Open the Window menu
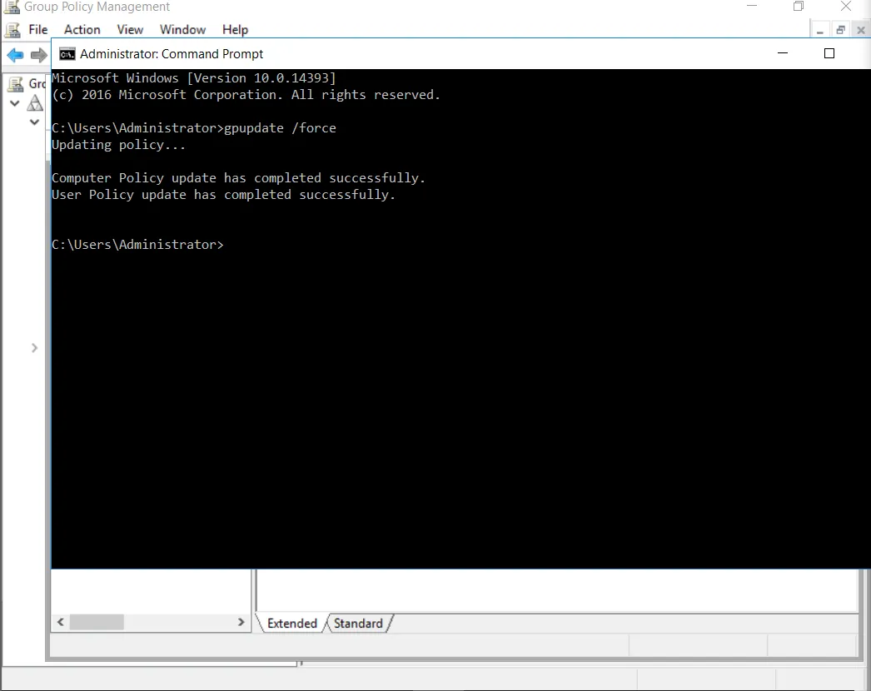 tap(182, 29)
